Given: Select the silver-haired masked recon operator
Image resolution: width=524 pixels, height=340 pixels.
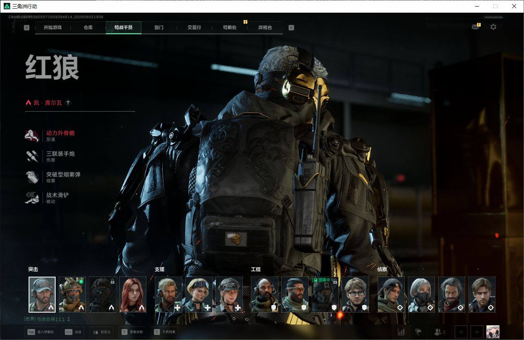Looking at the screenshot, I should tap(421, 295).
